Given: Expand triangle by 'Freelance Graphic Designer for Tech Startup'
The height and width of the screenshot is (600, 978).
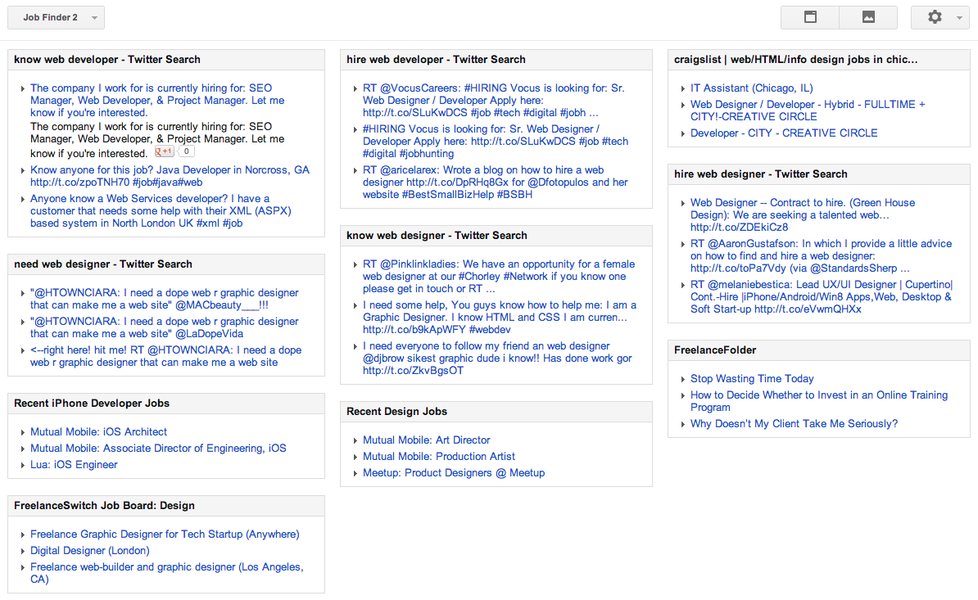Looking at the screenshot, I should (x=23, y=535).
